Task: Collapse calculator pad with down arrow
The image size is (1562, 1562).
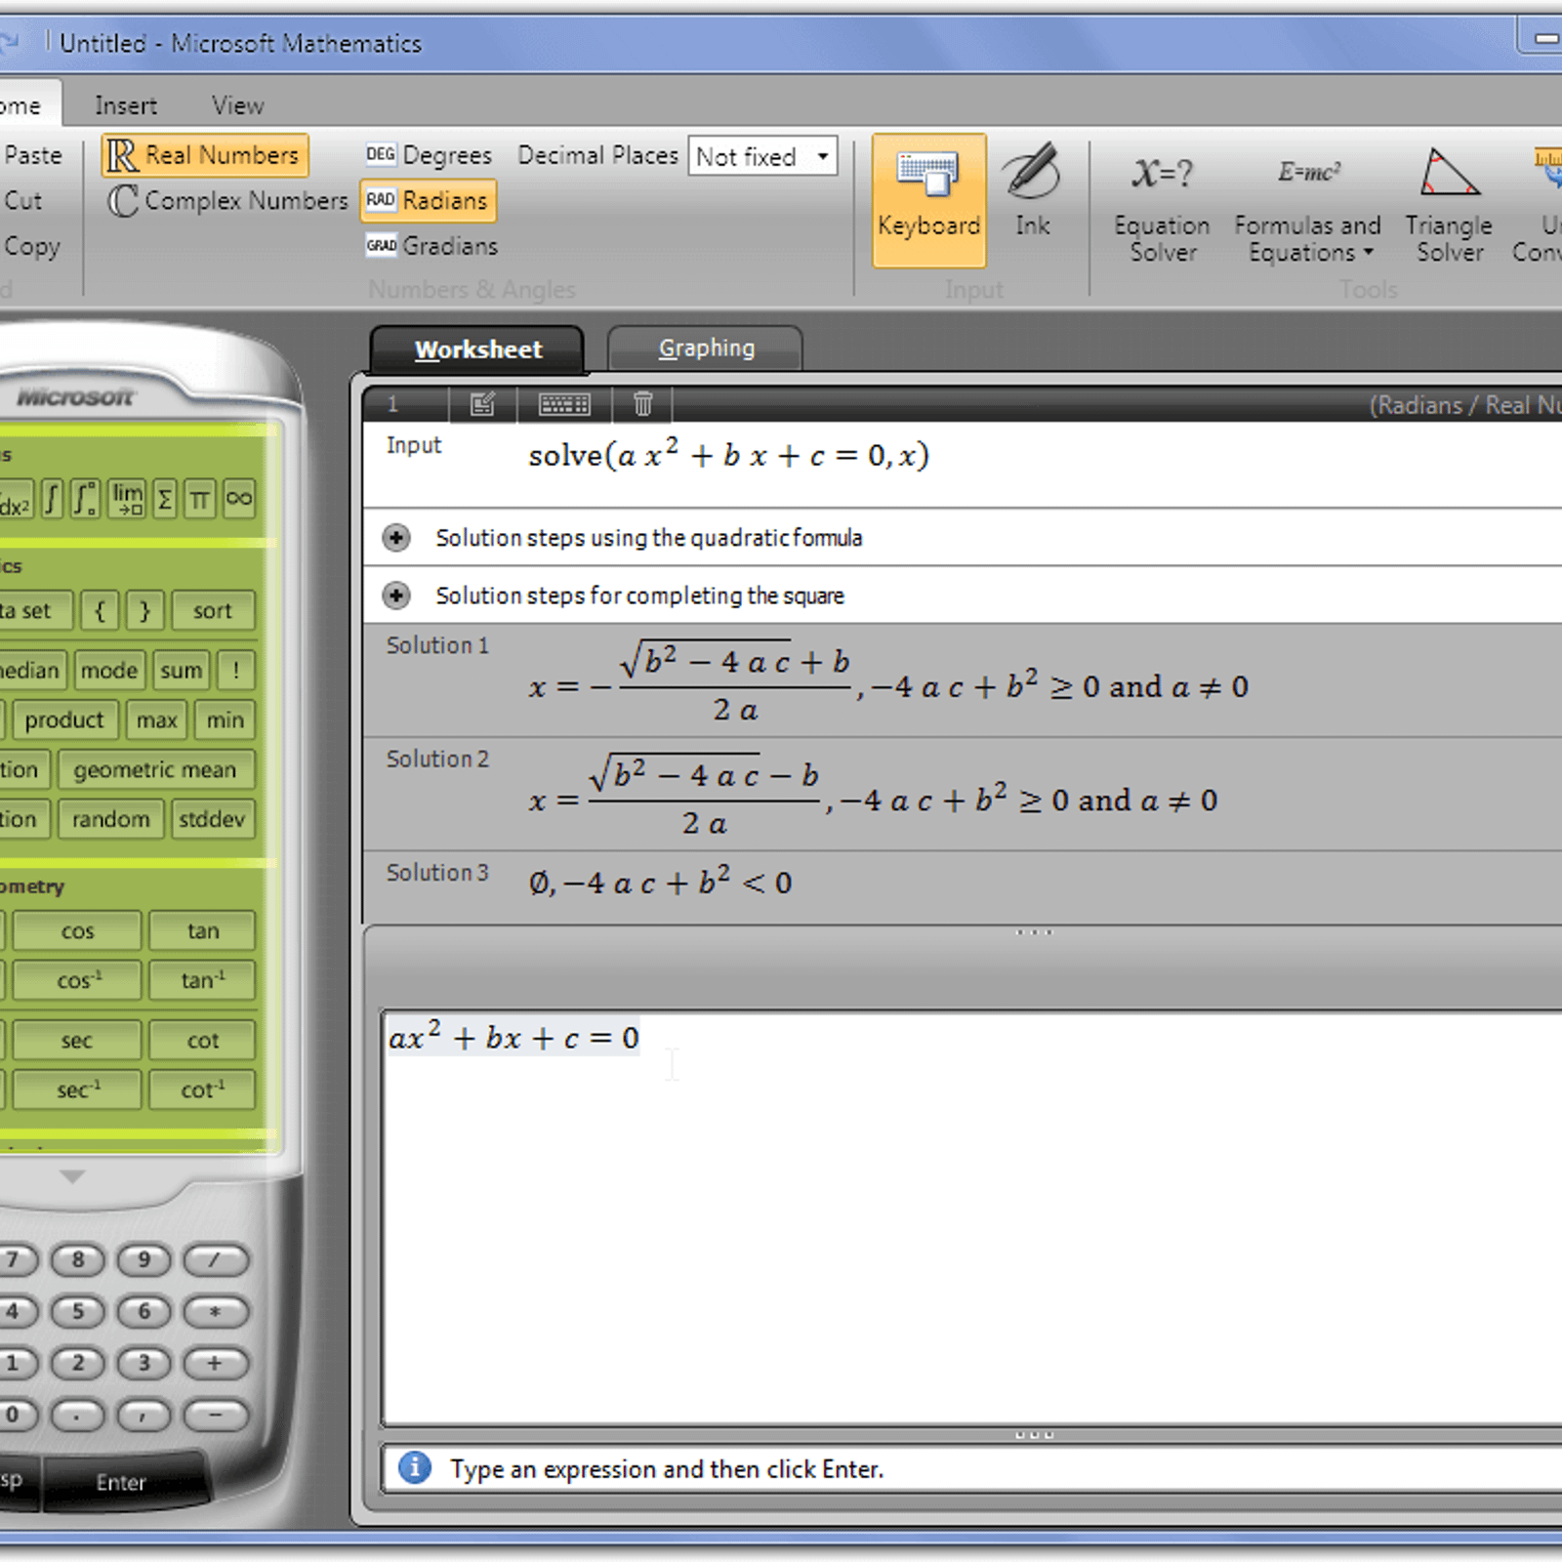Action: point(72,1176)
